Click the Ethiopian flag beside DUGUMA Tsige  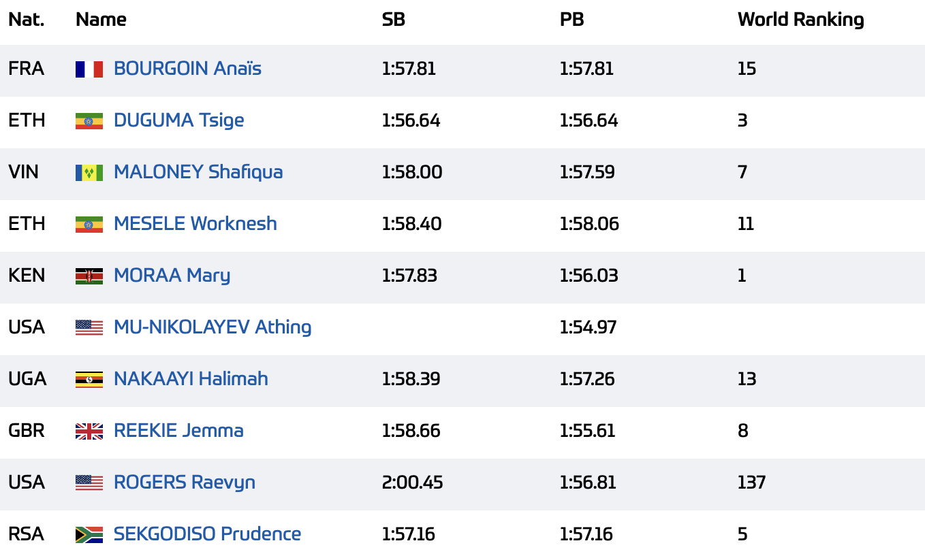(89, 120)
